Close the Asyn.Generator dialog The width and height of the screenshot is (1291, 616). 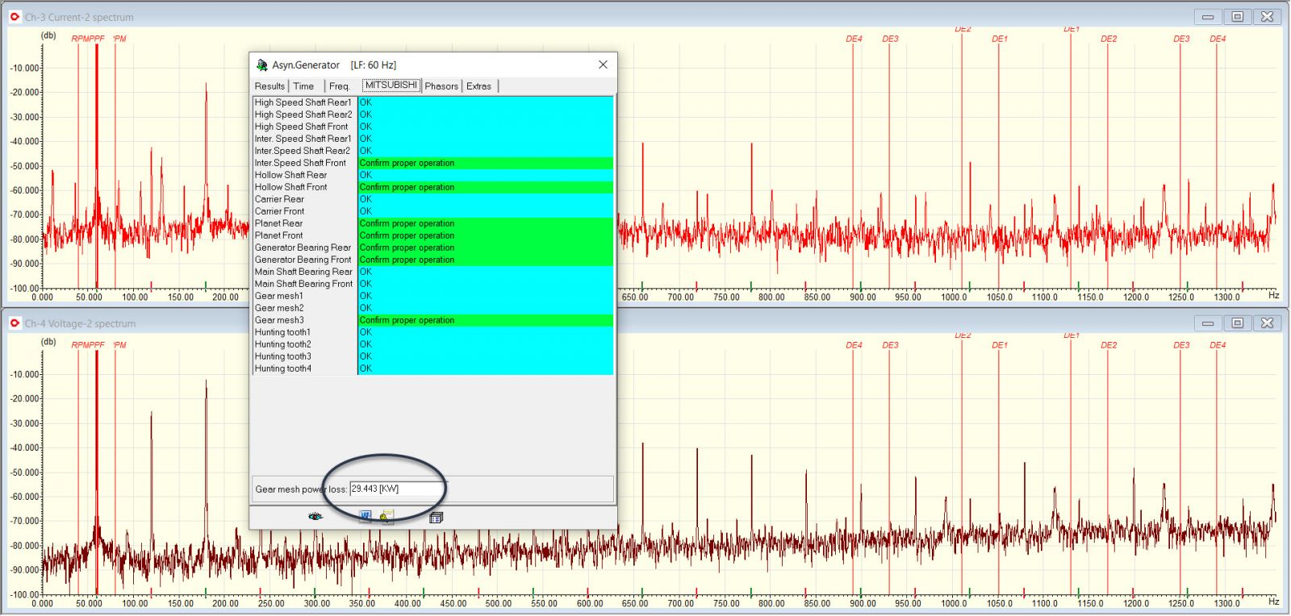pos(603,65)
